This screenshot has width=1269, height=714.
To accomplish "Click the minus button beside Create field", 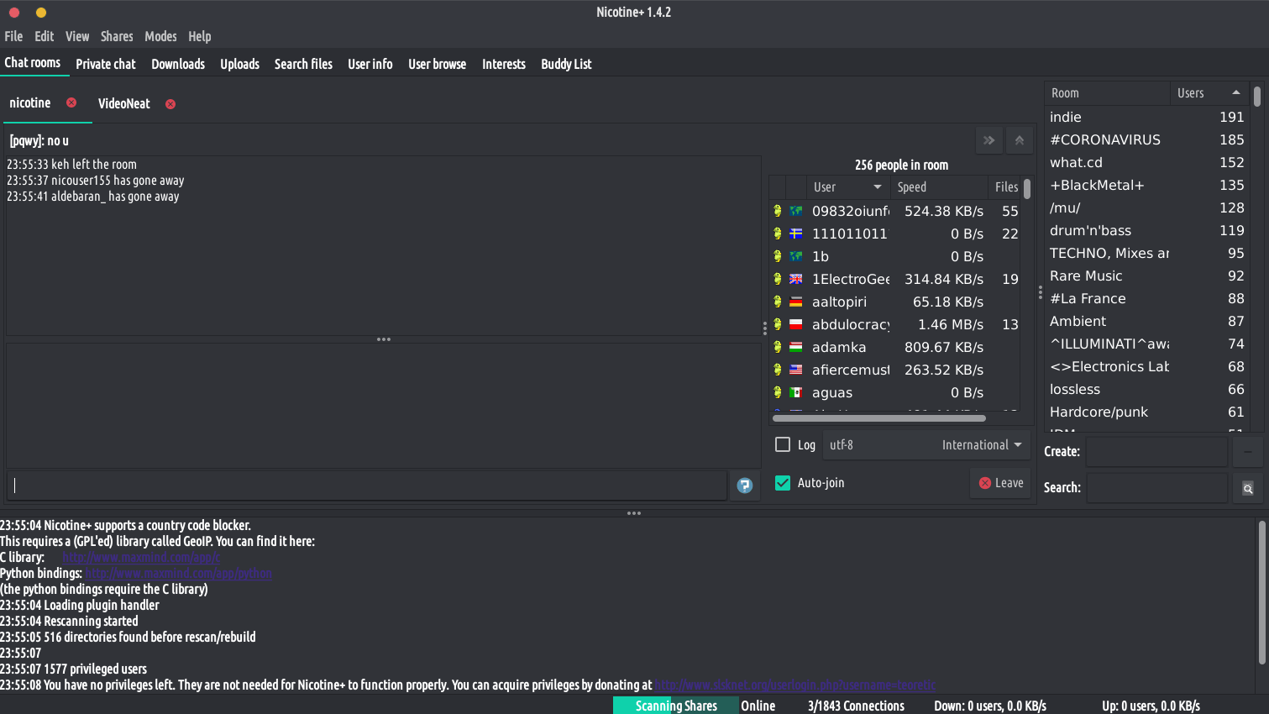I will click(1248, 452).
